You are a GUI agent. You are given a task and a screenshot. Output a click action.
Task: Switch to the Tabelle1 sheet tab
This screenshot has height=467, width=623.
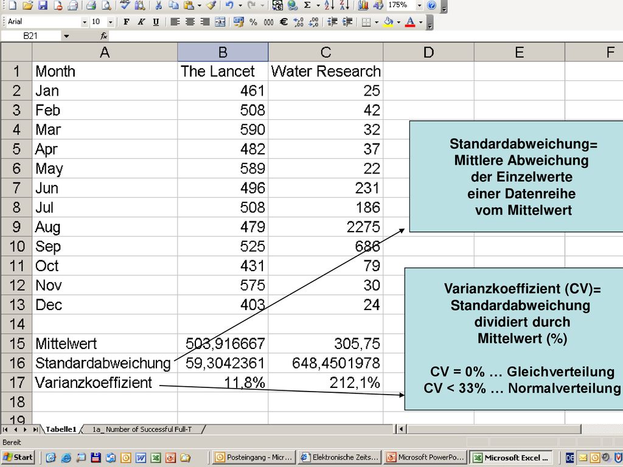(61, 429)
